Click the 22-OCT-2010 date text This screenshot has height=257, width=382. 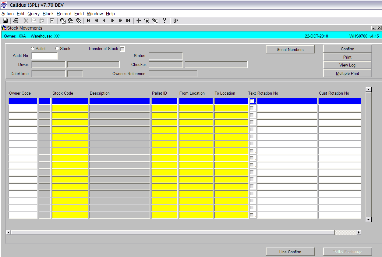[x=316, y=36]
